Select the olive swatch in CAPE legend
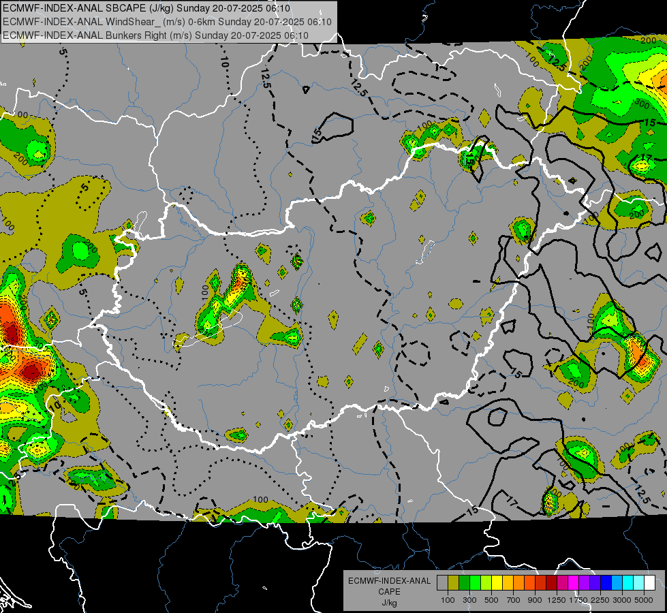 point(453,583)
